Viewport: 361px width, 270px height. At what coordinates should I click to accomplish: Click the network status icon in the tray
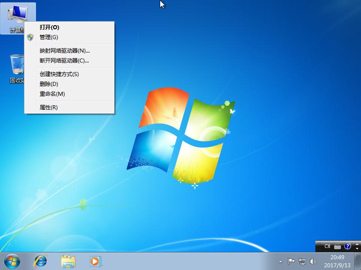(x=302, y=261)
